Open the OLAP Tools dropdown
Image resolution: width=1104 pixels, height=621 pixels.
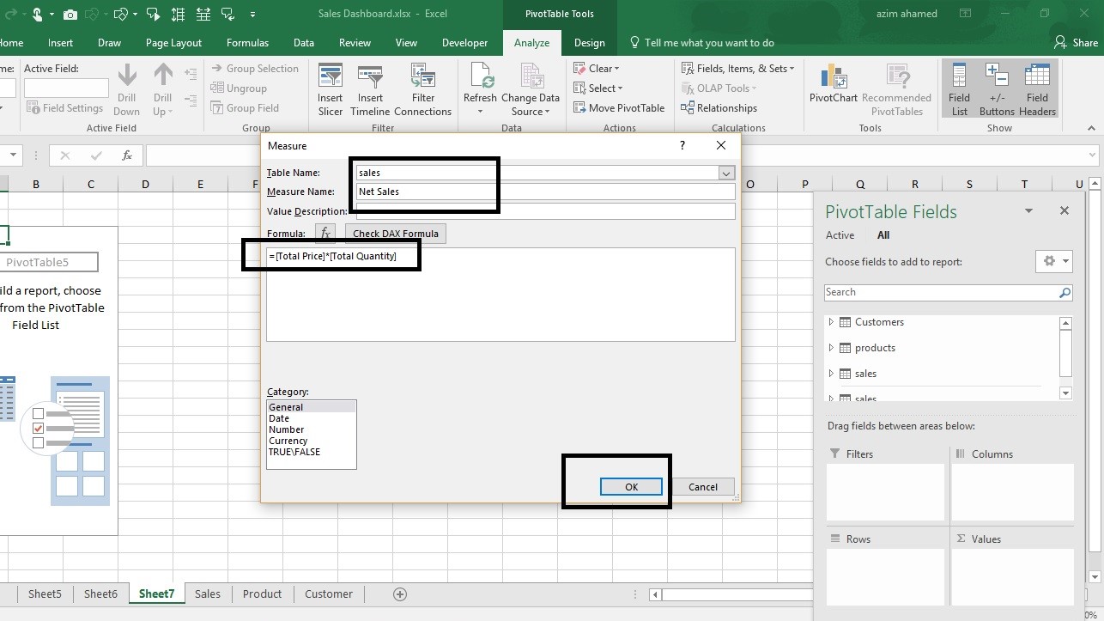719,88
